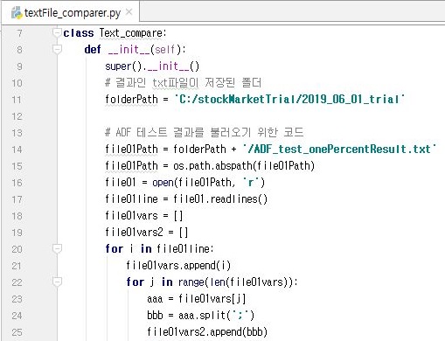Click 'file01line:' on line 20

point(185,249)
